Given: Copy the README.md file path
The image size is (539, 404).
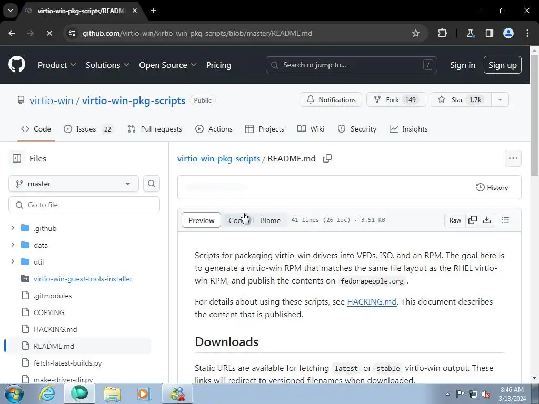Looking at the screenshot, I should click(327, 158).
